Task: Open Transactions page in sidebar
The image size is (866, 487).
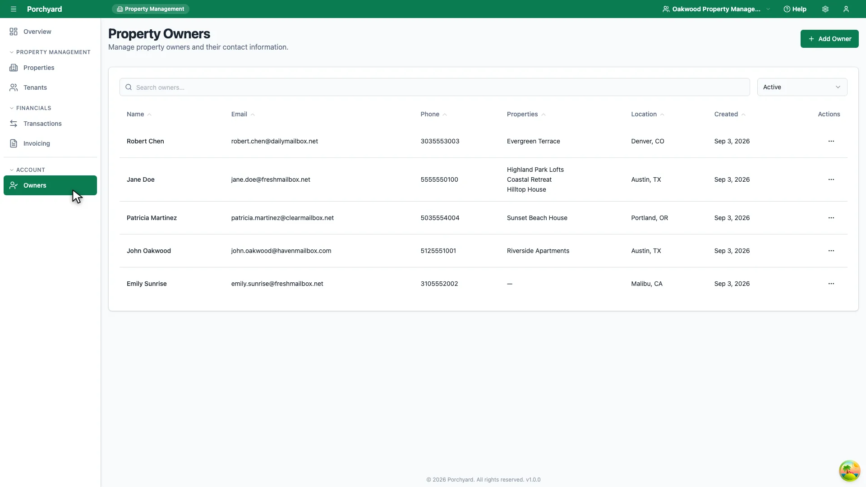Action: 50,124
